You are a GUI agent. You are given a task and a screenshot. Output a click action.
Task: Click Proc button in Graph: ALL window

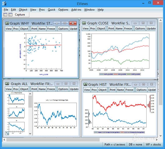click(x=16, y=89)
